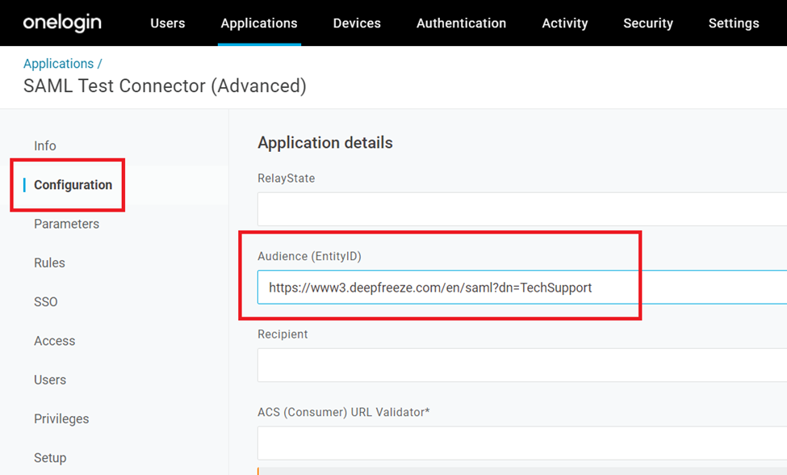The image size is (787, 475).
Task: Switch to the Parameters sidebar tab
Action: coord(66,224)
